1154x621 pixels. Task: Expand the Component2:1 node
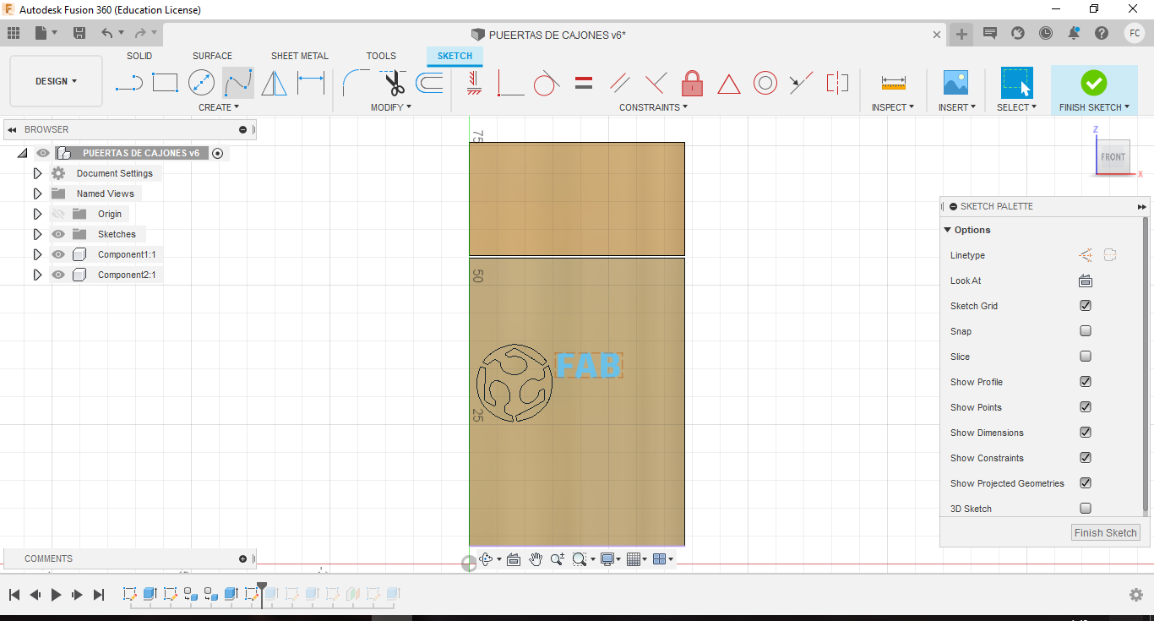(37, 275)
